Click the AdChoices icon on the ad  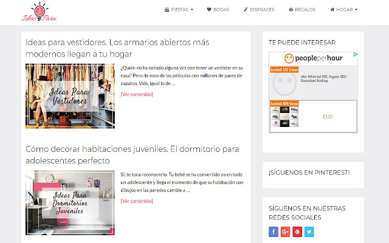(355, 54)
